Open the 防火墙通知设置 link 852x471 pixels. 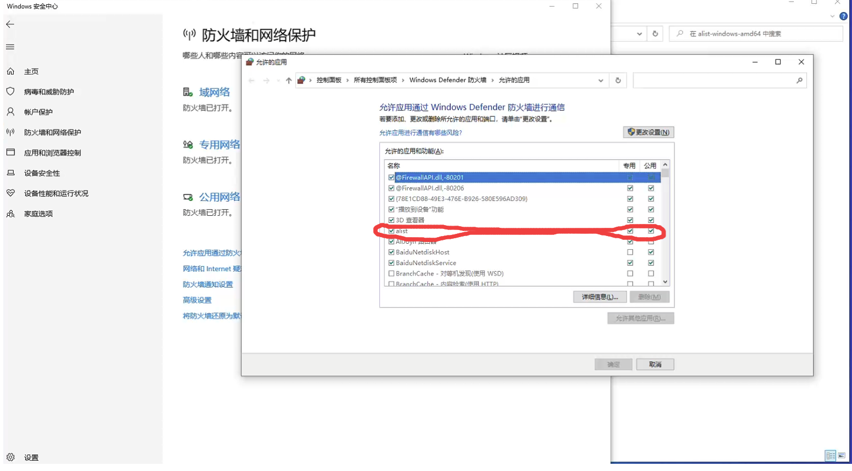point(208,284)
